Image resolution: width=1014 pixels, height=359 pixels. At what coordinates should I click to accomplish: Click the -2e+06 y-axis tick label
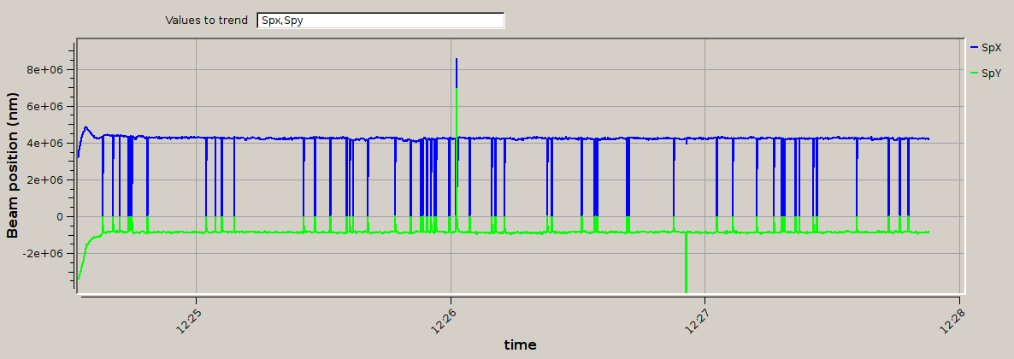pos(43,253)
